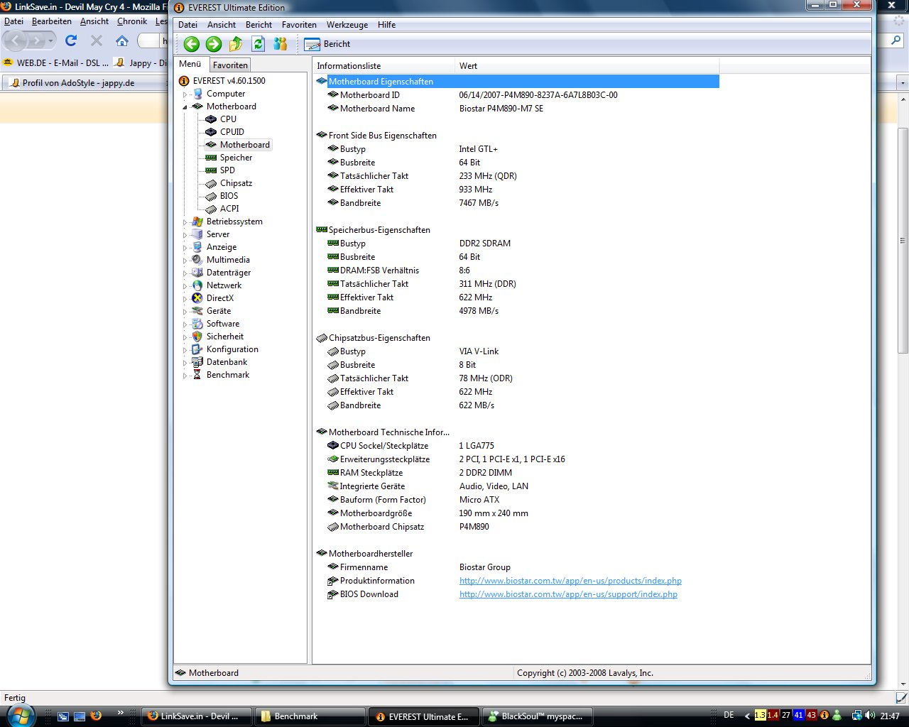This screenshot has height=727, width=909.
Task: Click the Informationsliste column header
Action: coord(383,66)
